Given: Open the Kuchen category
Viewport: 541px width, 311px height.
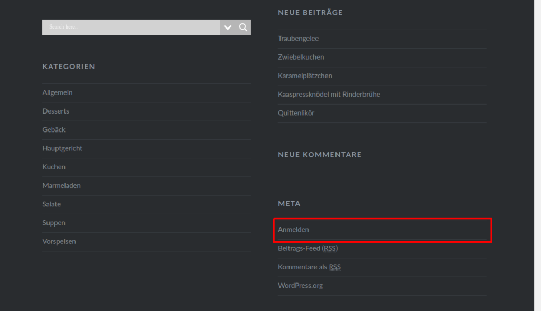Looking at the screenshot, I should pyautogui.click(x=54, y=167).
